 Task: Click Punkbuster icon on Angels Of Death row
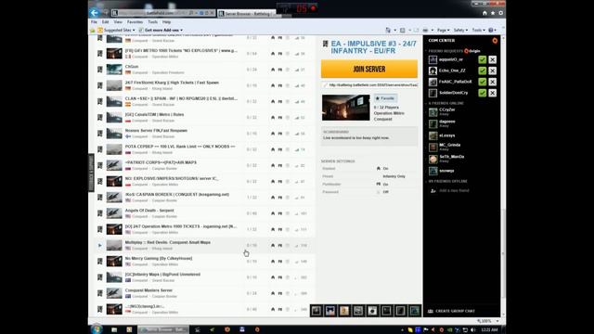280,213
